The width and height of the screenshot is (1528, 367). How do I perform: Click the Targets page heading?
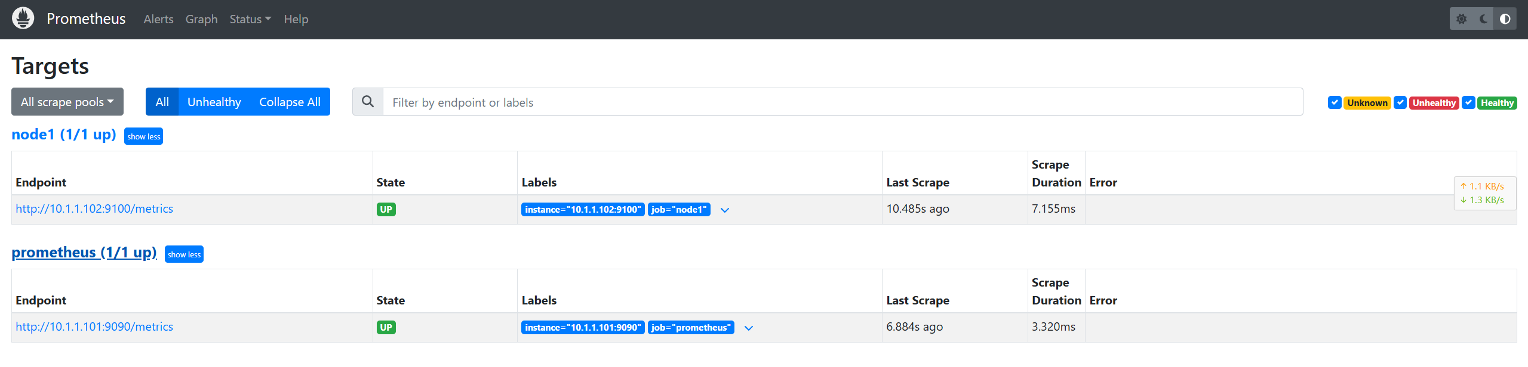pyautogui.click(x=50, y=66)
